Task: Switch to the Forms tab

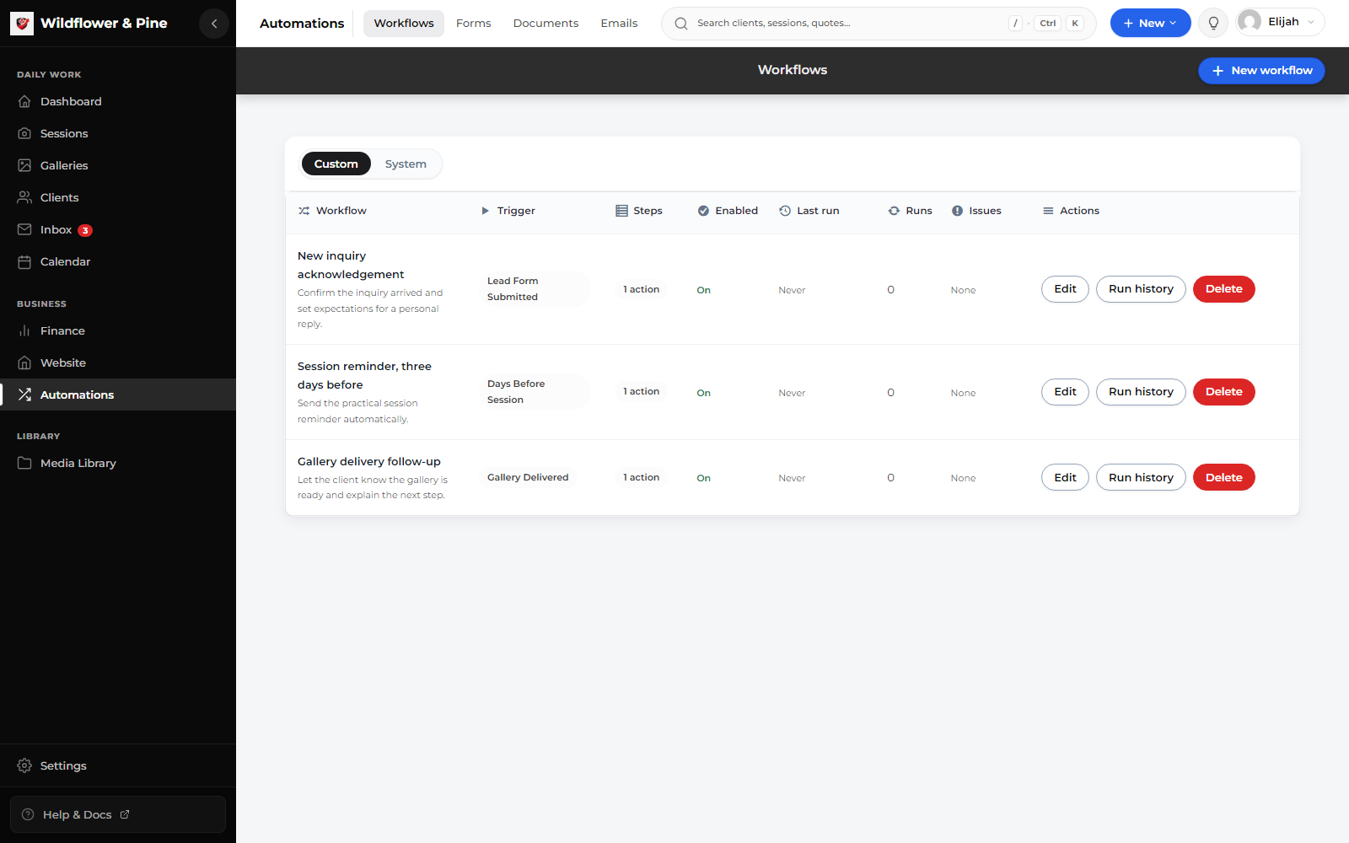Action: tap(474, 24)
